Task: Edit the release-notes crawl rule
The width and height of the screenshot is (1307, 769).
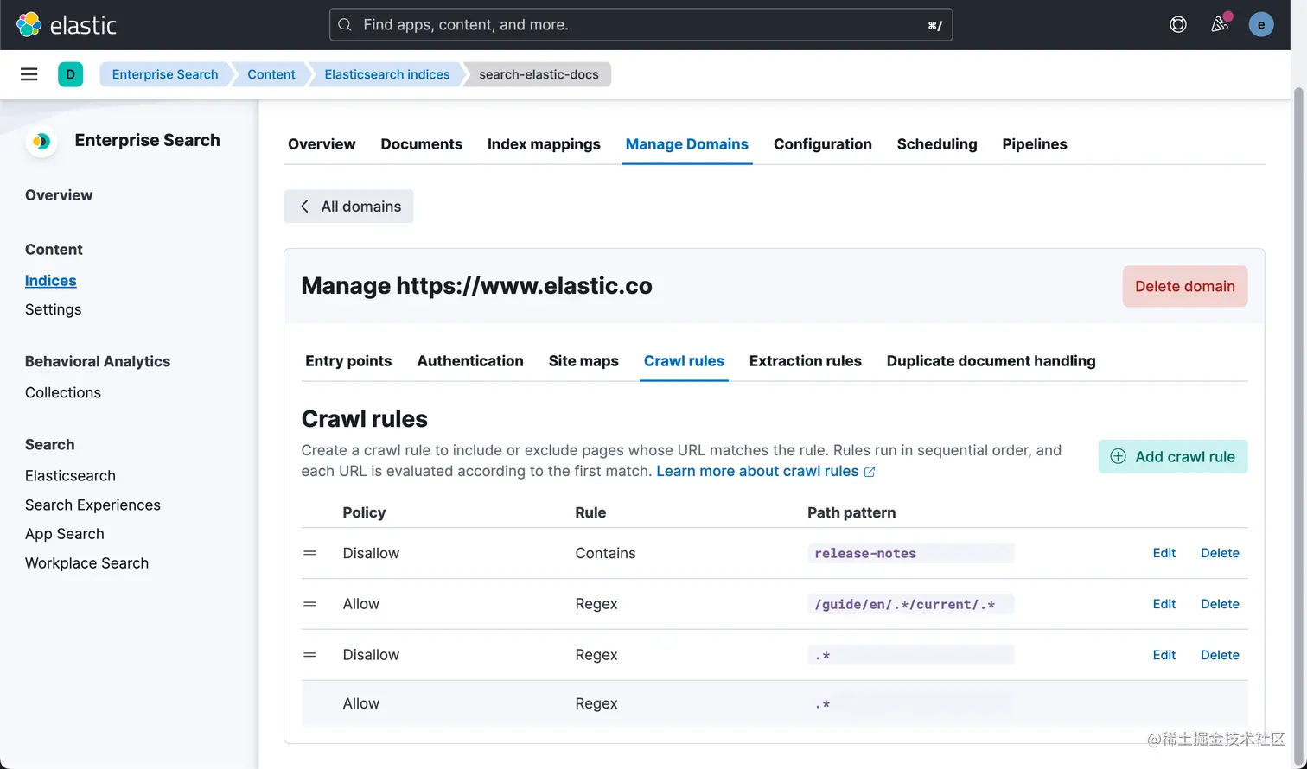Action: point(1164,553)
